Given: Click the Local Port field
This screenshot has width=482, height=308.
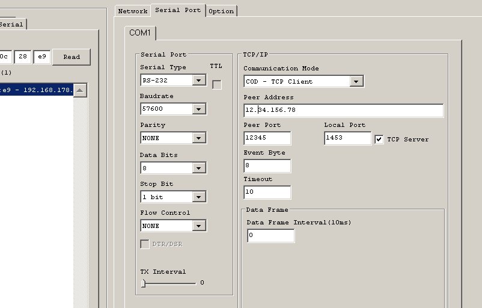Looking at the screenshot, I should click(347, 138).
